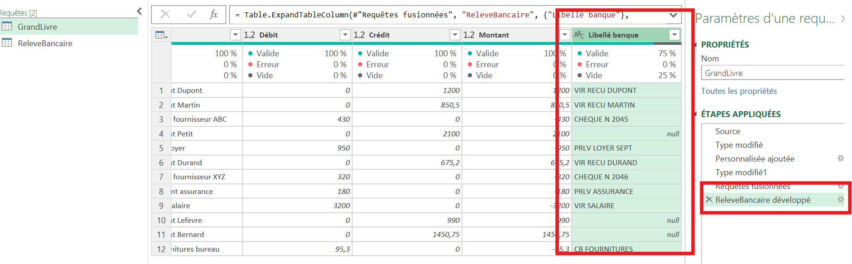Image resolution: width=852 pixels, height=264 pixels.
Task: Open the Crédit column filter dropdown
Action: 455,35
